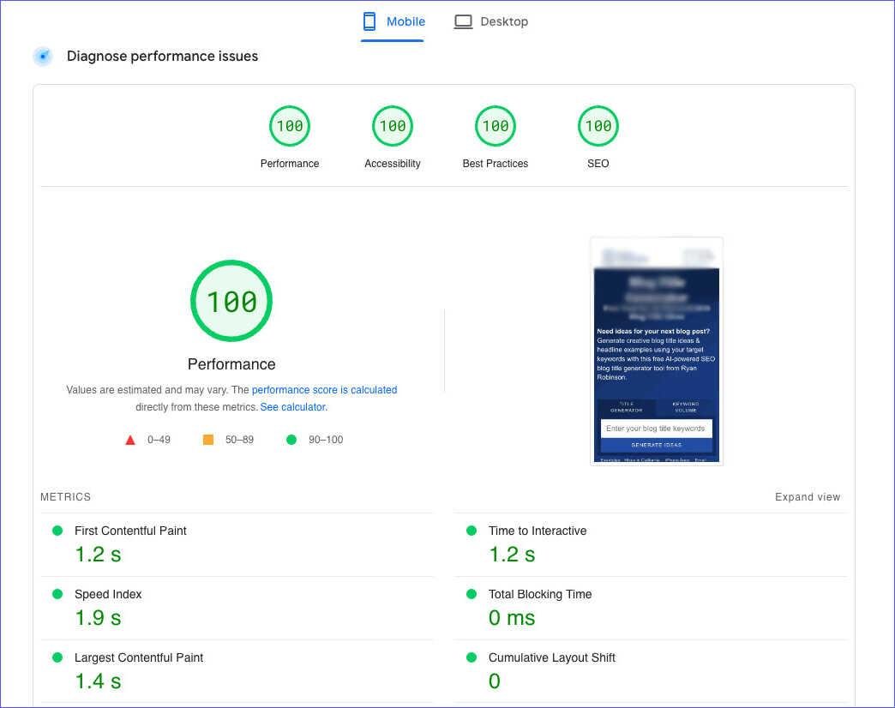This screenshot has width=895, height=708.
Task: Open the Best Practices score circle
Action: (x=495, y=125)
